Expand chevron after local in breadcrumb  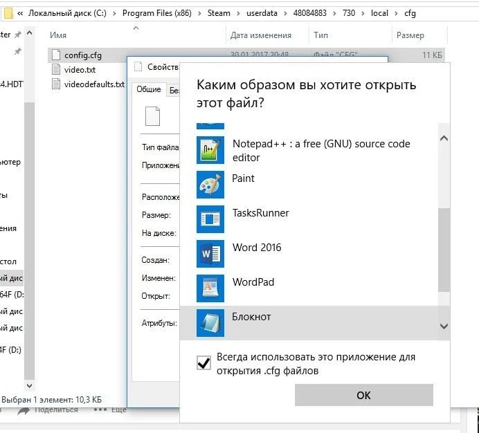click(396, 13)
